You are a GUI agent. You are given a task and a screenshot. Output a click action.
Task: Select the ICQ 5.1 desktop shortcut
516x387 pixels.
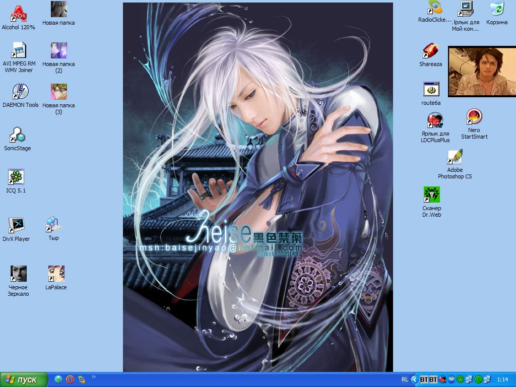click(16, 181)
